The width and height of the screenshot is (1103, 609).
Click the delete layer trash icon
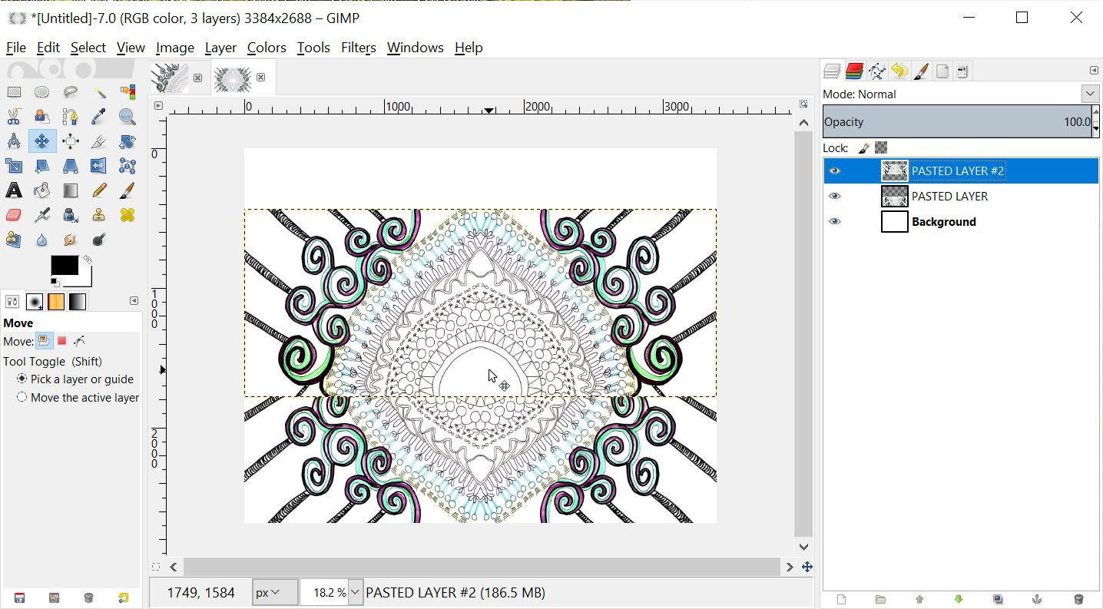pyautogui.click(x=1078, y=599)
